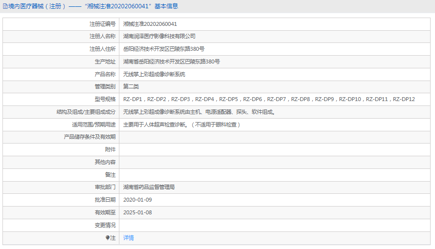This screenshot has width=435, height=249.
Task: Select address 岳阳经济技术开发区巴陵东路380号
Action: pos(164,49)
